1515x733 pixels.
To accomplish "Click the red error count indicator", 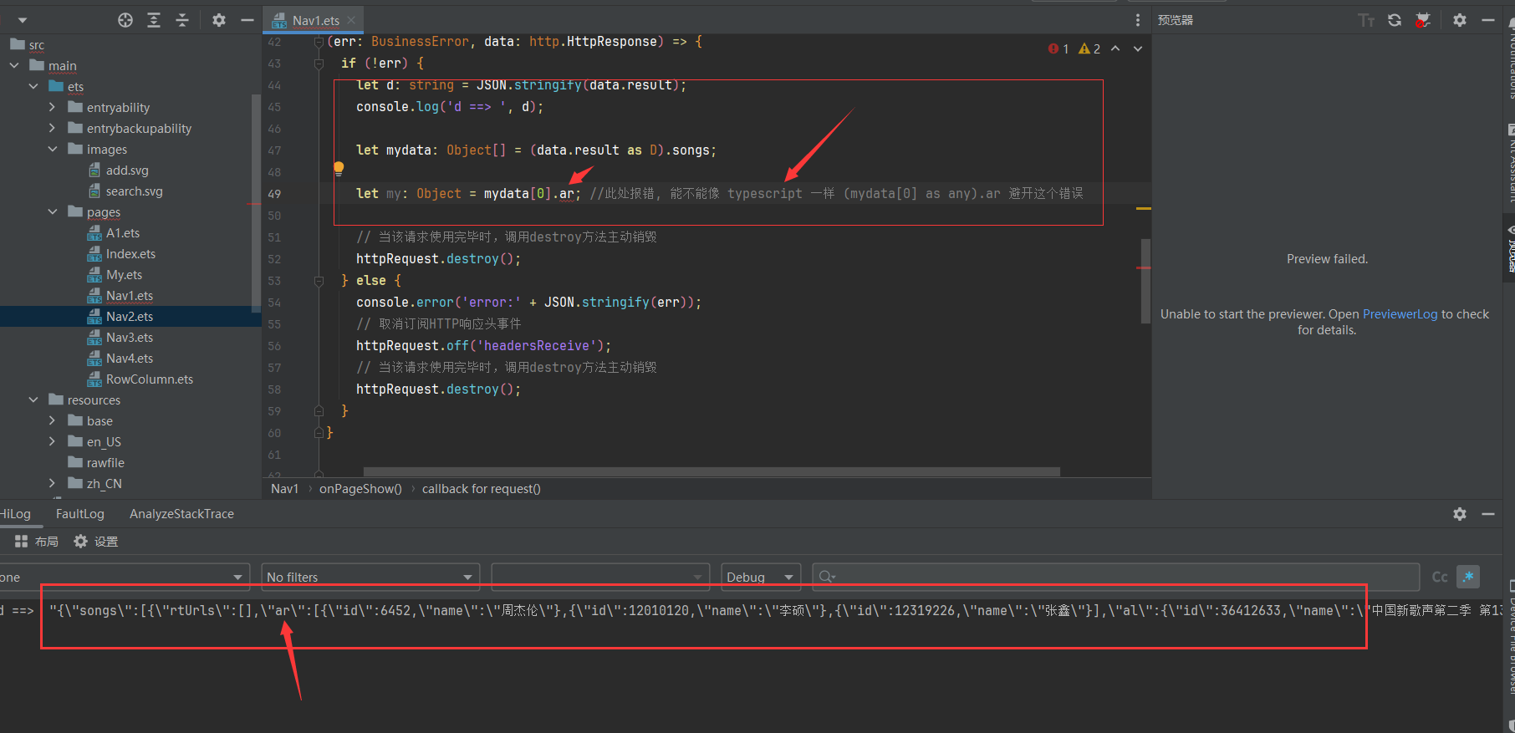I will tap(1058, 48).
